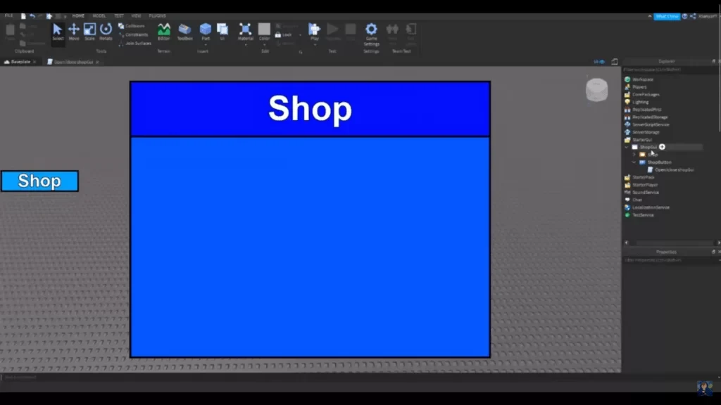Click the view selector cube in viewport

pyautogui.click(x=597, y=89)
